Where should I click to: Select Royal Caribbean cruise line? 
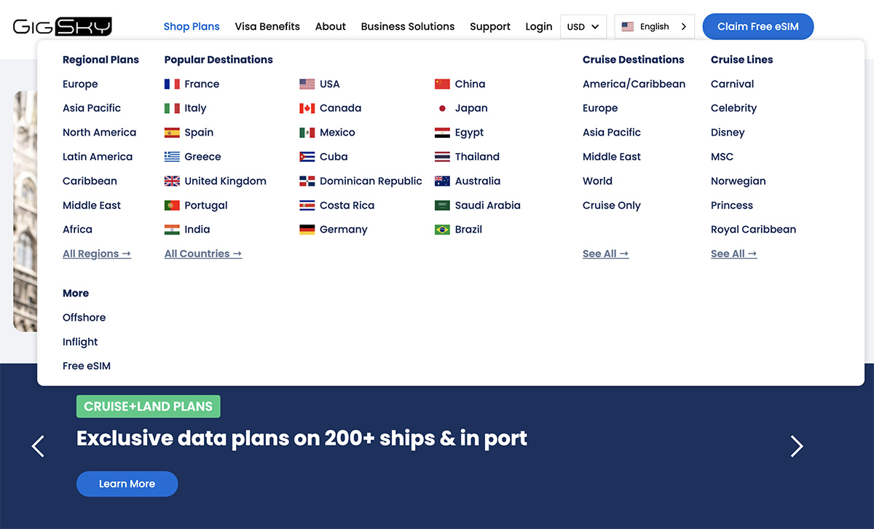point(753,230)
